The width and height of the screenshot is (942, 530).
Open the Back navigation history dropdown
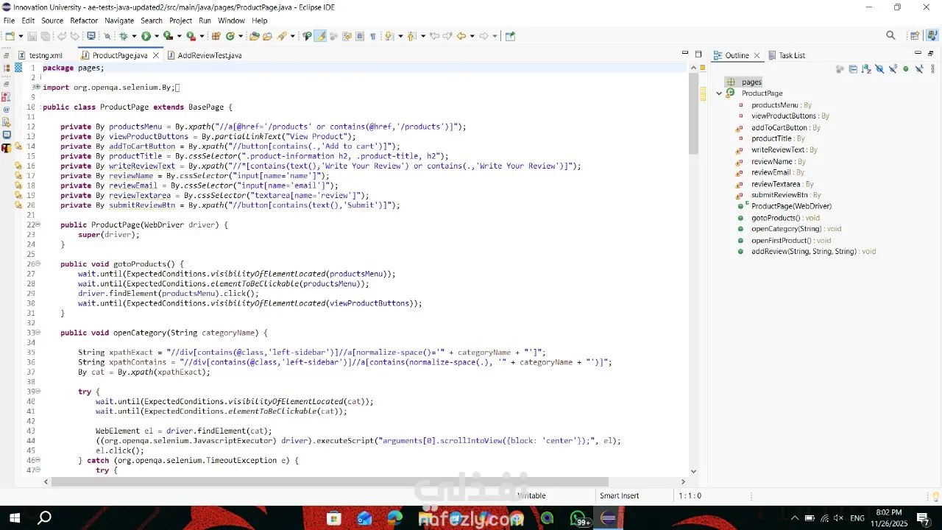pos(472,36)
